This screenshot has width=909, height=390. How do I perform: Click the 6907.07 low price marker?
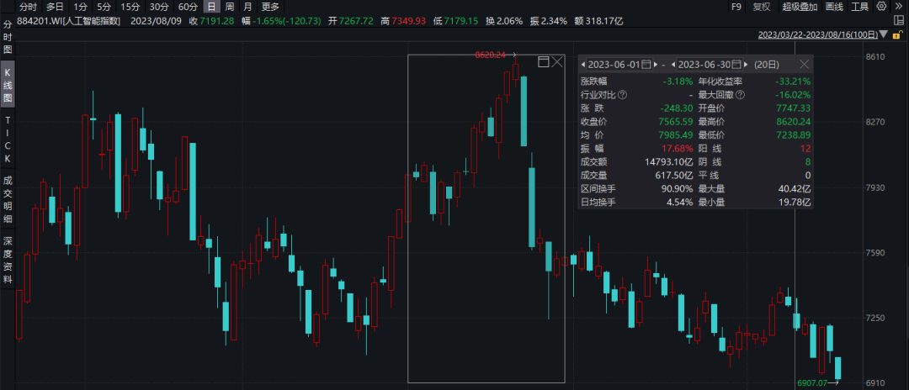tap(814, 382)
